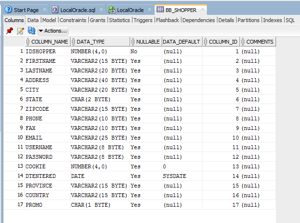
Task: Sort by COLUMN_NAME column header
Action: coord(49,42)
